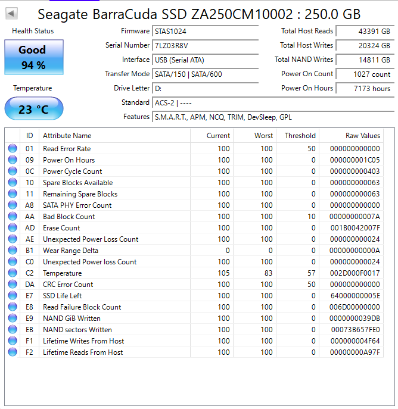
Task: Click Total Host Writes value 20324 GB
Action: [365, 46]
